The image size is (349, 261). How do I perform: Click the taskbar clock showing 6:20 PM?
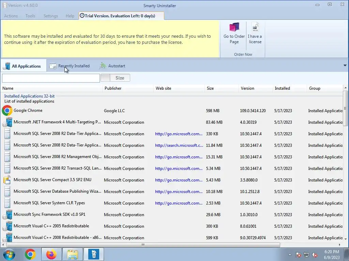point(332,255)
